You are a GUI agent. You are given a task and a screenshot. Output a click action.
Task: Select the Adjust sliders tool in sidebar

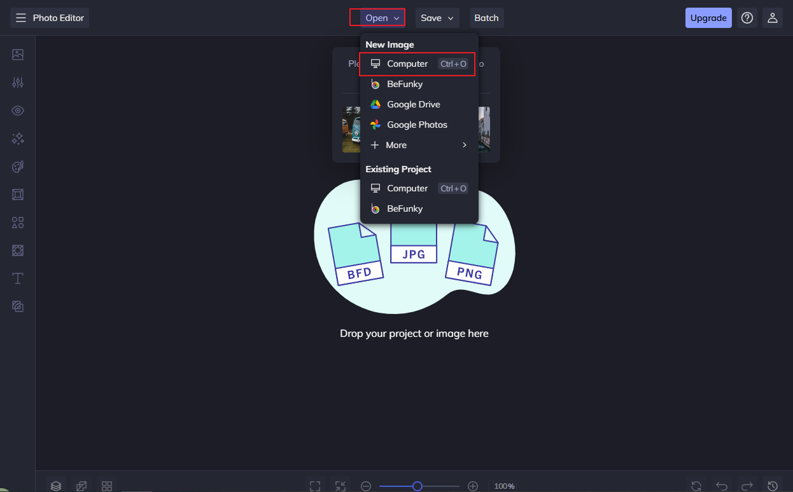click(17, 83)
